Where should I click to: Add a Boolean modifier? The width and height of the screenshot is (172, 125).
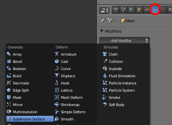30,69
